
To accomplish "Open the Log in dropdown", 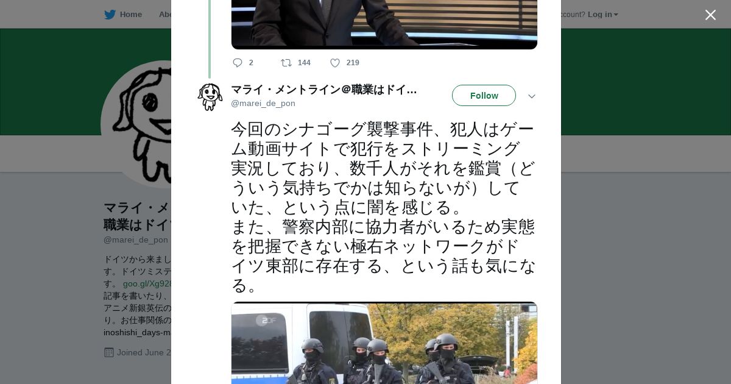I will point(602,15).
